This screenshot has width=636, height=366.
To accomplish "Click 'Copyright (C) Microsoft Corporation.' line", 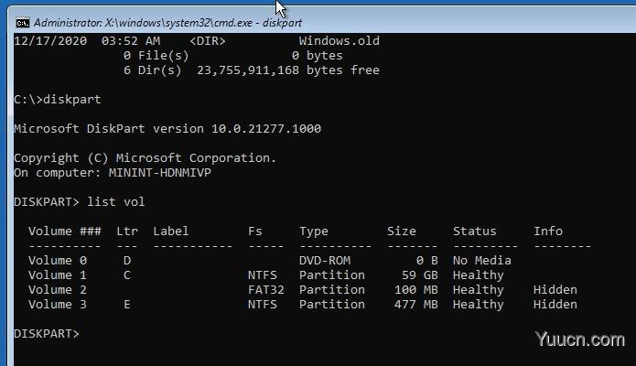I will [x=146, y=158].
